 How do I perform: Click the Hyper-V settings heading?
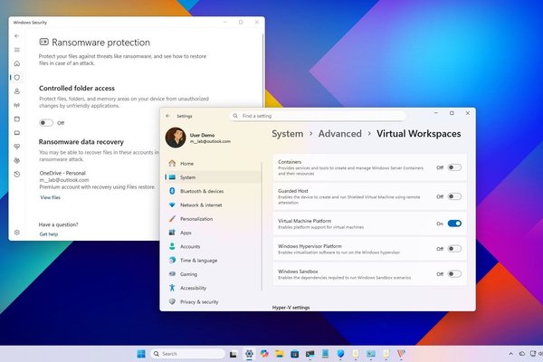pos(291,308)
